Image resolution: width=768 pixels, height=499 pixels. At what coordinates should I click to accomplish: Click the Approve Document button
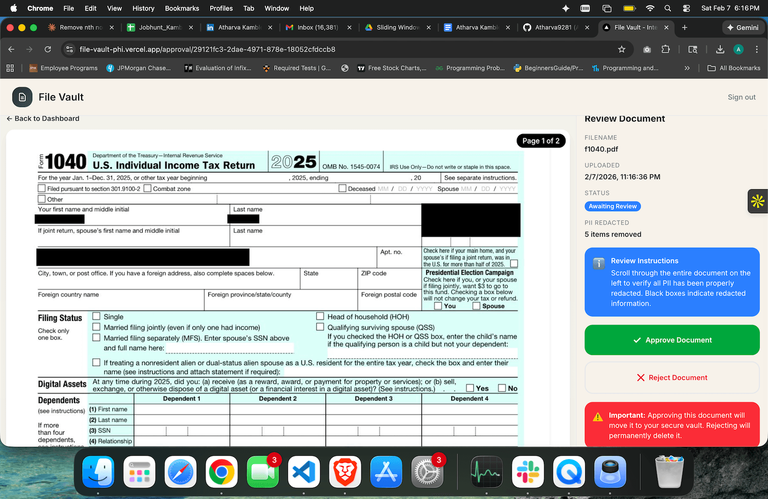672,340
